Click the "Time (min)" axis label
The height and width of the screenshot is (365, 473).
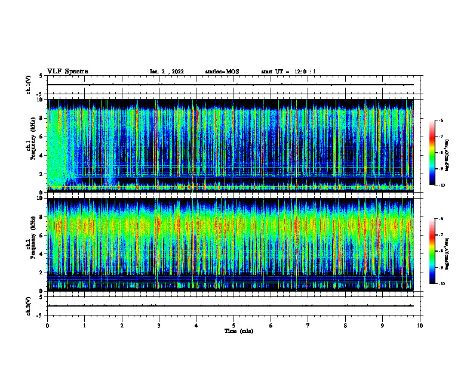pyautogui.click(x=239, y=331)
